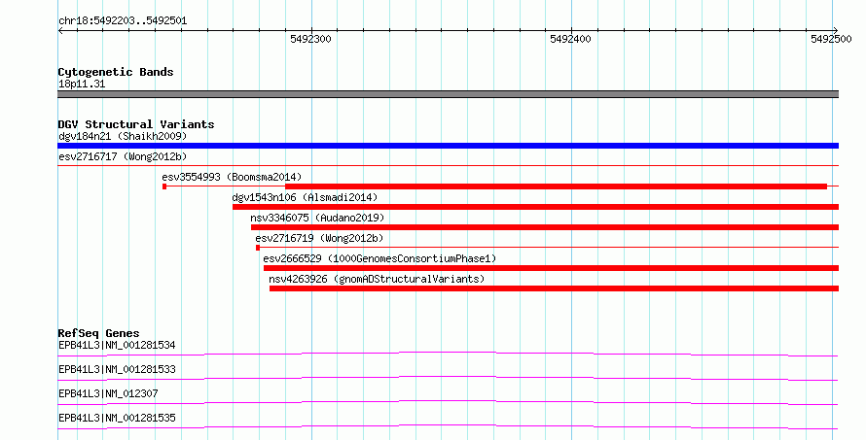The image size is (866, 440).
Task: Open variant esv3554993 (Boomsma2014) label
Action: tap(232, 177)
